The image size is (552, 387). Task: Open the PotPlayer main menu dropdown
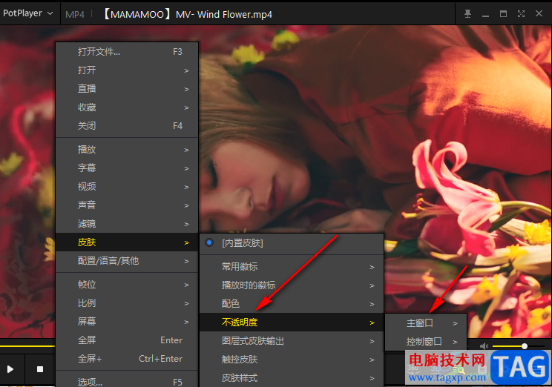28,13
